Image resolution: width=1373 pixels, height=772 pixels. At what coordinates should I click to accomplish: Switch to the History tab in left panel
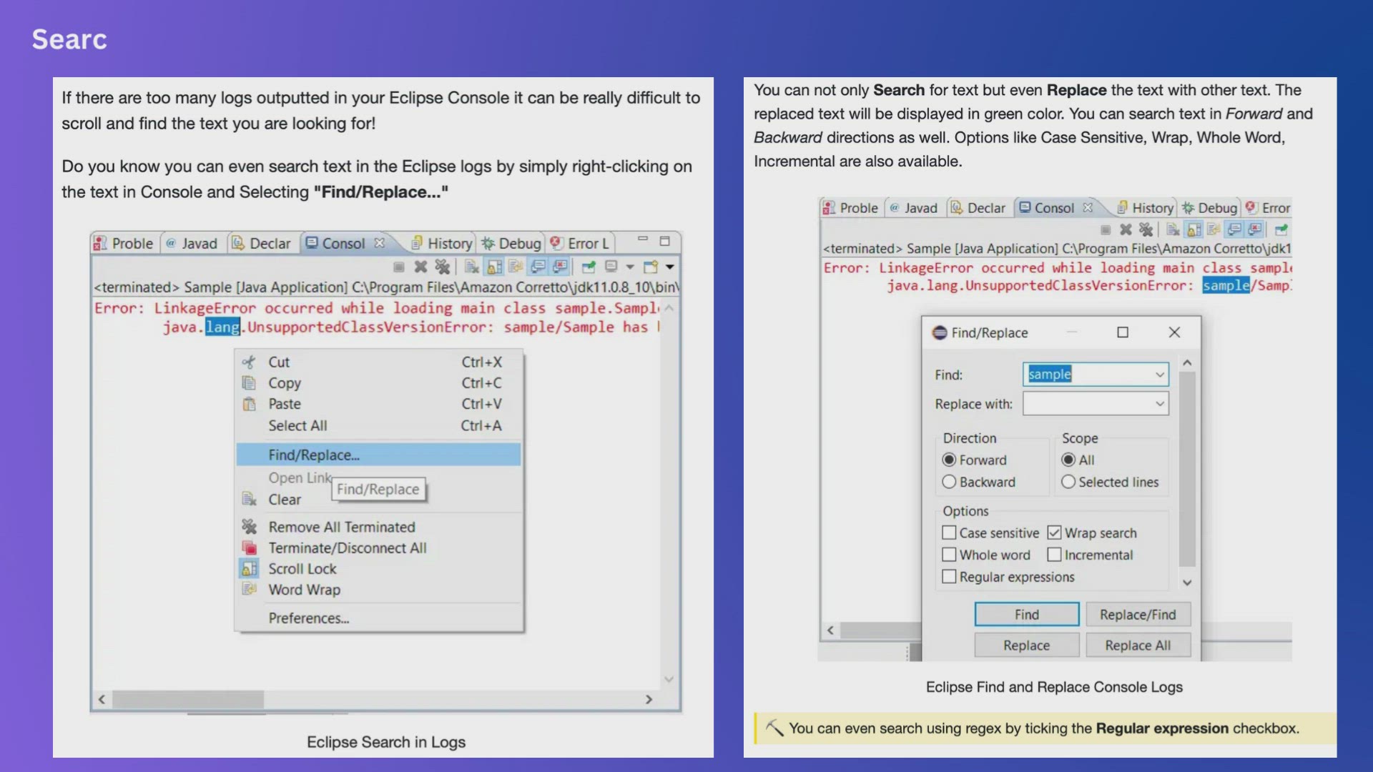pos(442,244)
